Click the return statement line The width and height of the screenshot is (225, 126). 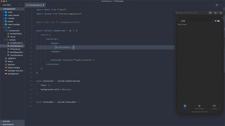(x=45, y=35)
